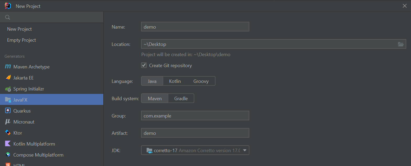Viewport: 411px width, 166px height.
Task: Select Maven Archetype generator
Action: point(52,67)
